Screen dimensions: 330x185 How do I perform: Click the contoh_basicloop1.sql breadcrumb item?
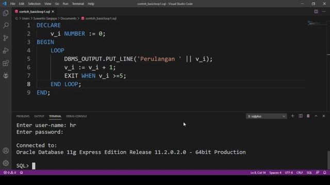[x=98, y=18]
